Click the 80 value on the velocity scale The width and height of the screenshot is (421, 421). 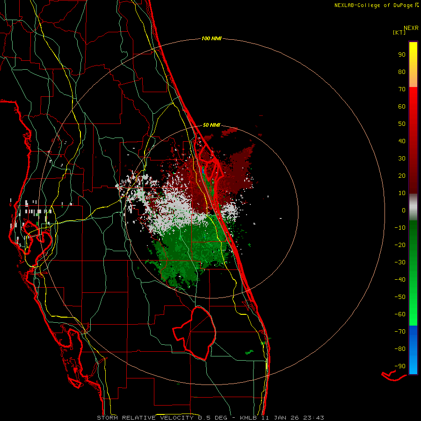[x=402, y=72]
